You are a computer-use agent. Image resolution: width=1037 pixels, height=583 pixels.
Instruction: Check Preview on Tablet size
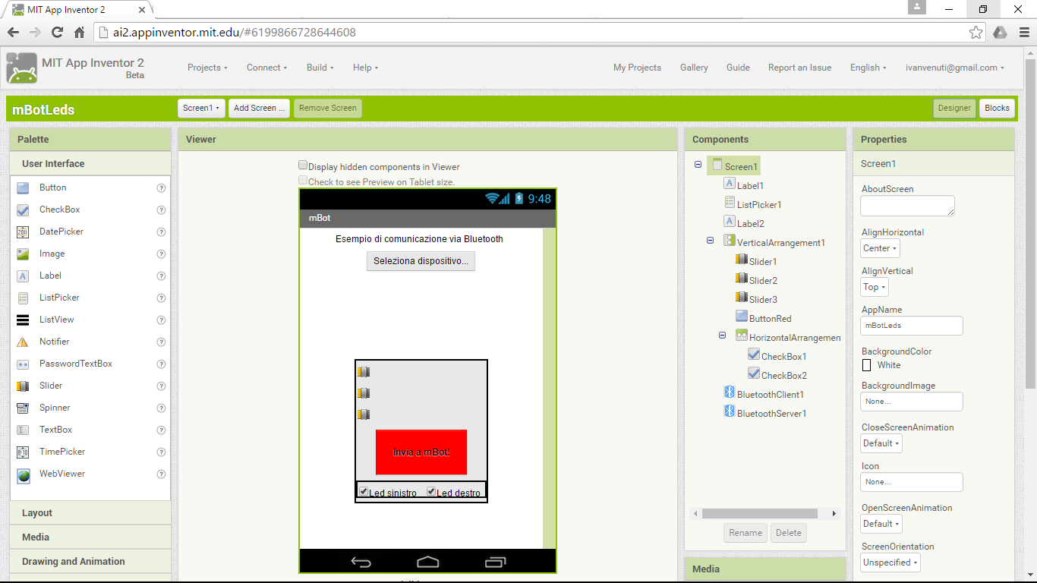coord(303,181)
